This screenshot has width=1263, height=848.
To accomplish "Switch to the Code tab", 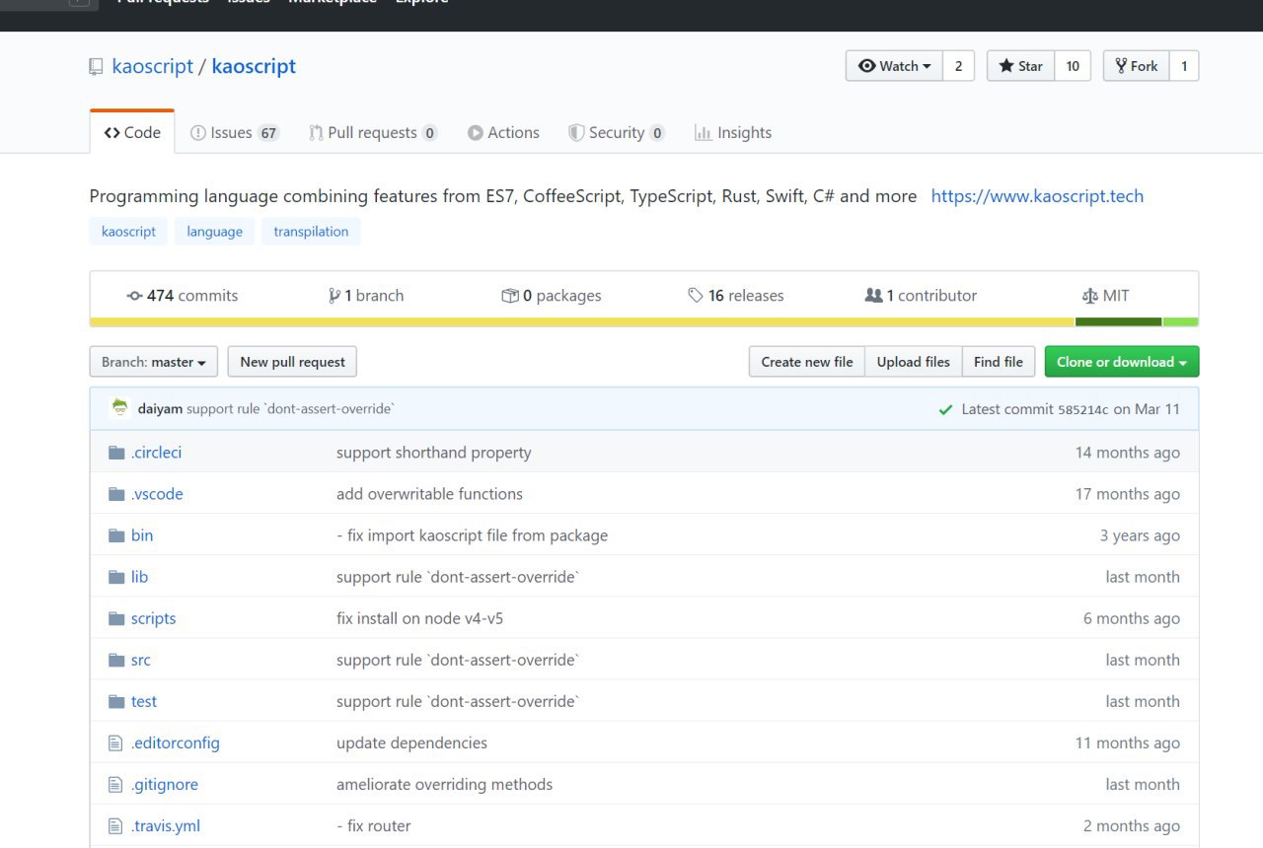I will [132, 132].
